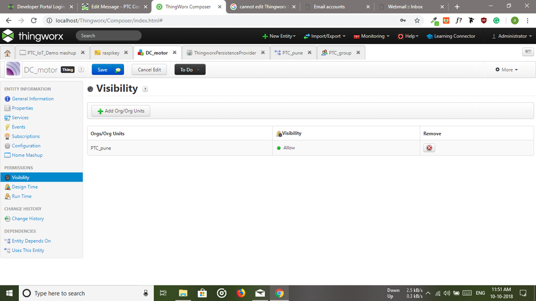536x301 pixels.
Task: Click help icon next to DC_motor Thing
Action: (81, 70)
